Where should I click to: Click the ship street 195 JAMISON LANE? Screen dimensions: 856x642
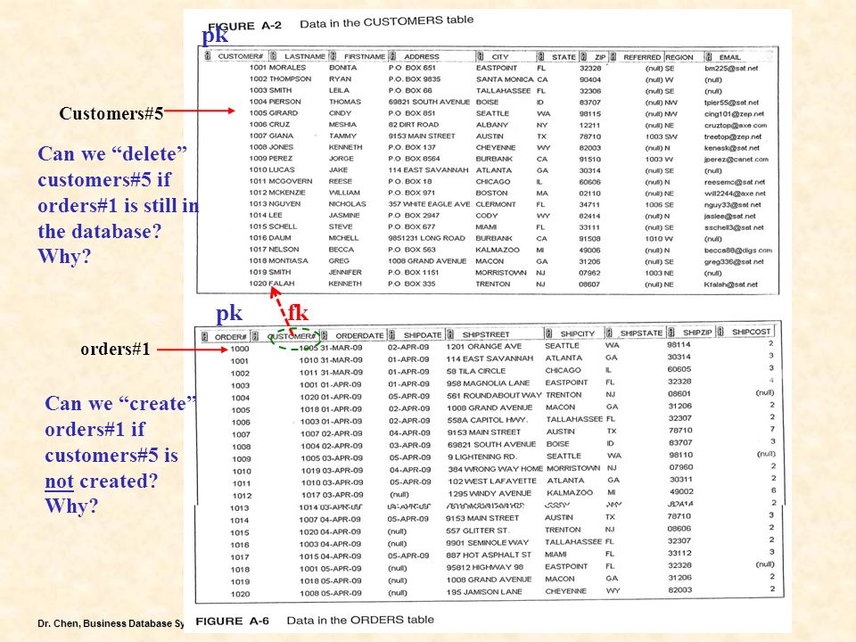point(484,592)
